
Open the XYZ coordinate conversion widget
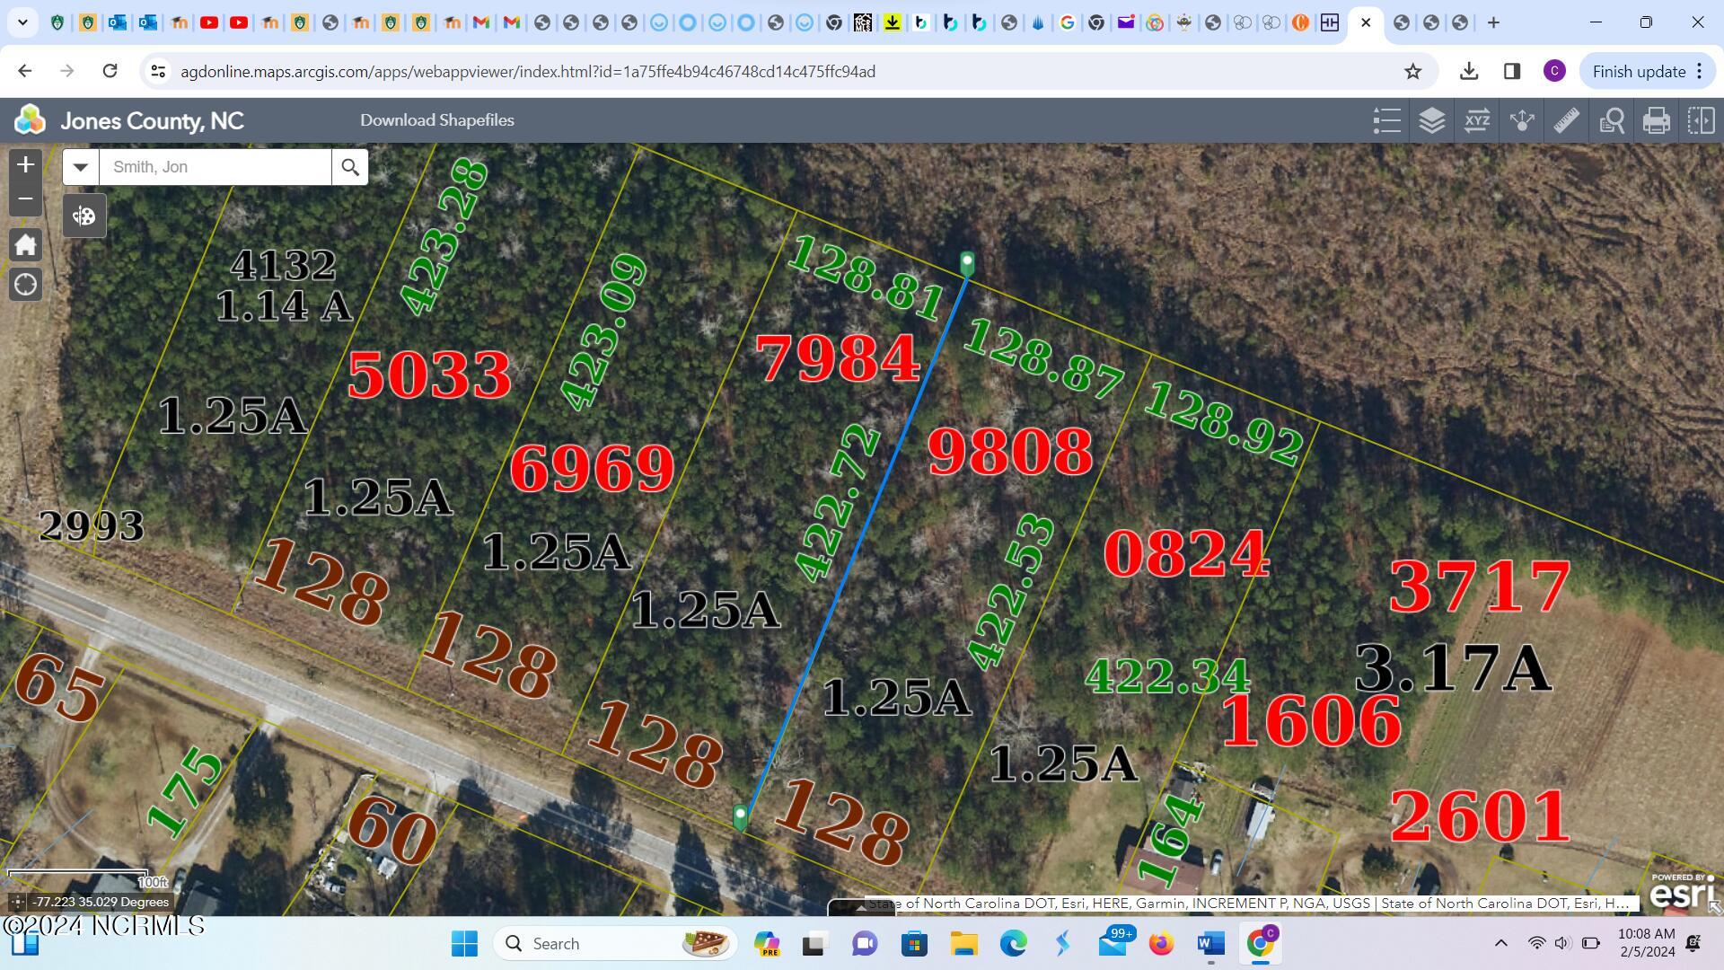(x=1476, y=120)
